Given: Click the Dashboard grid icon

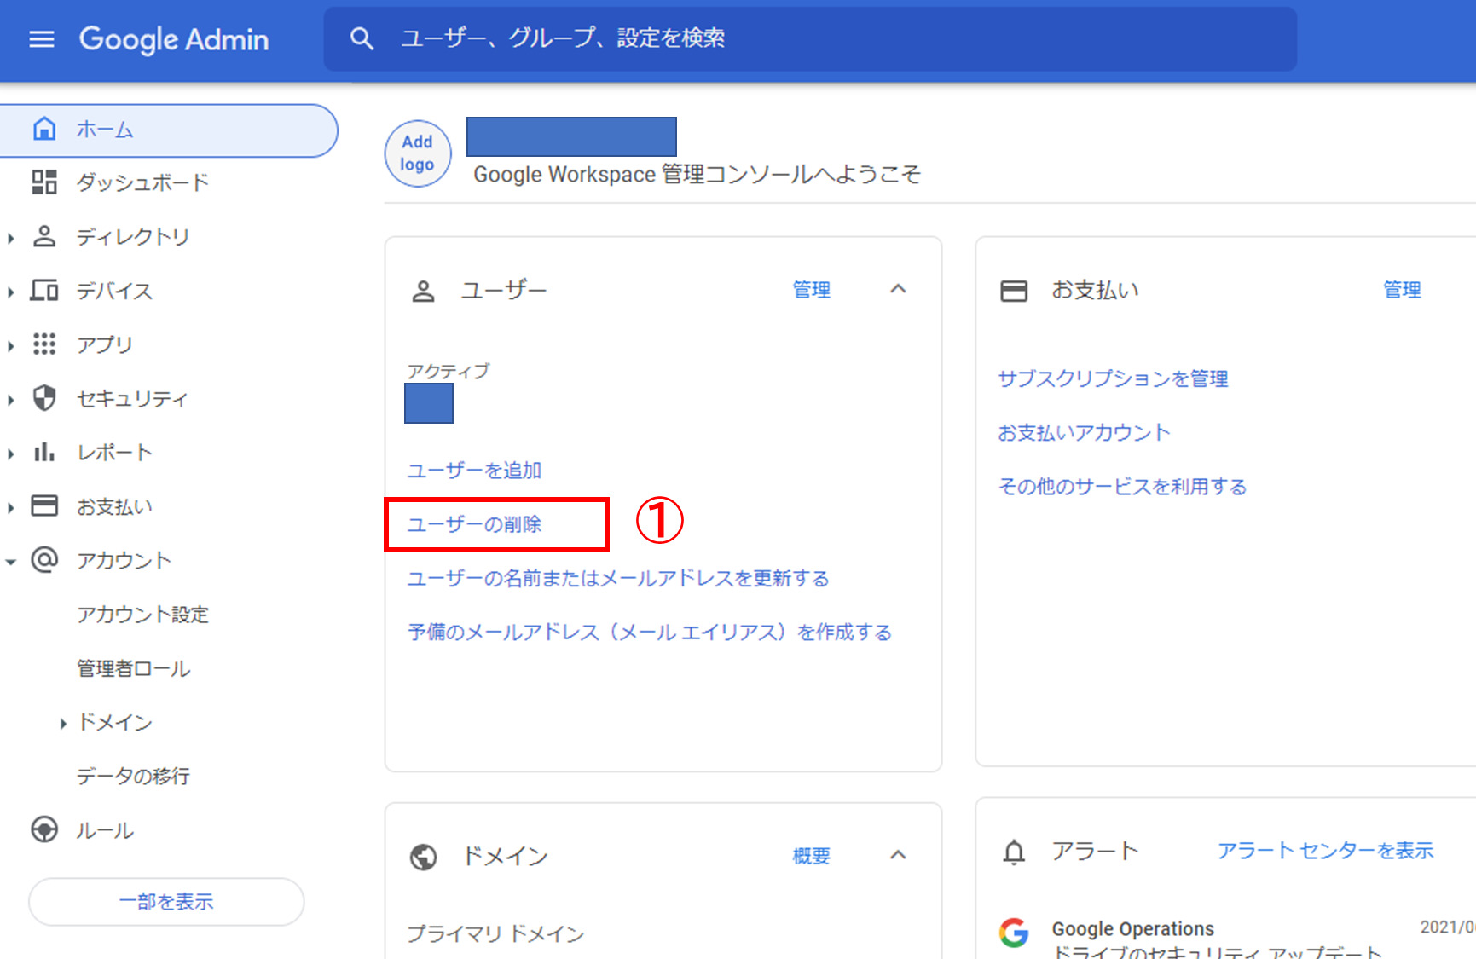Looking at the screenshot, I should pyautogui.click(x=44, y=182).
